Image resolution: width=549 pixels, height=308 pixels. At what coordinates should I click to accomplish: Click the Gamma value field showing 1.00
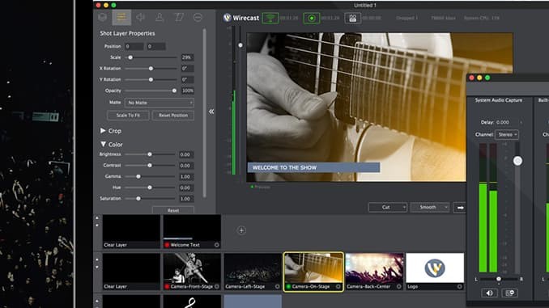point(185,176)
